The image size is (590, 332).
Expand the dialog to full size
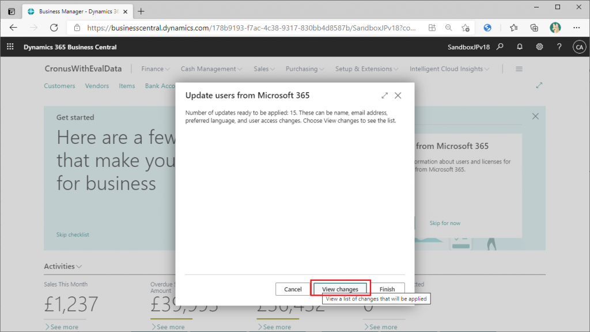[x=384, y=96]
